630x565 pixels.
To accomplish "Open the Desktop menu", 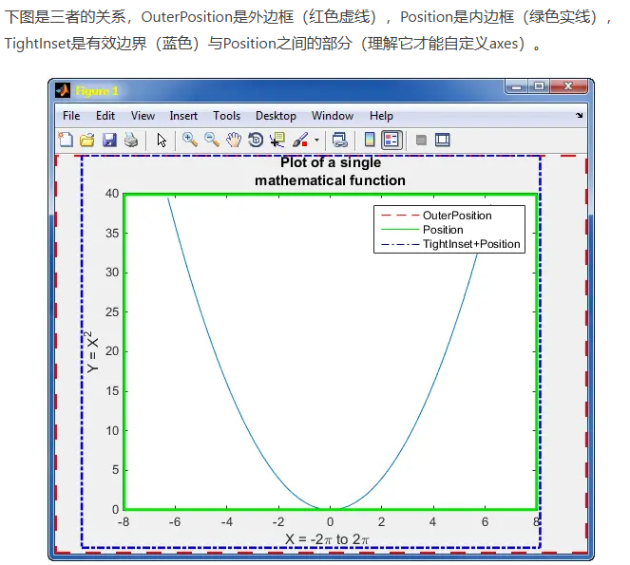I will (276, 116).
